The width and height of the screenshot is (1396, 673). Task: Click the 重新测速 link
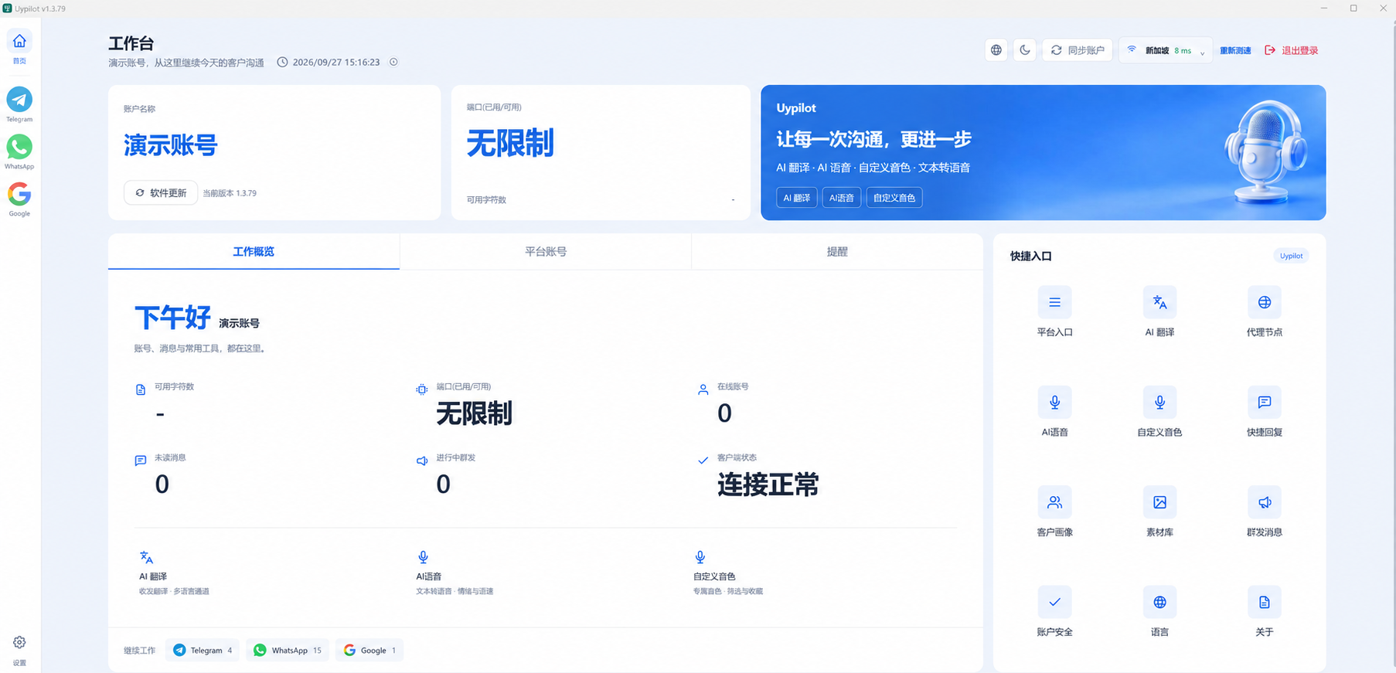click(1235, 51)
